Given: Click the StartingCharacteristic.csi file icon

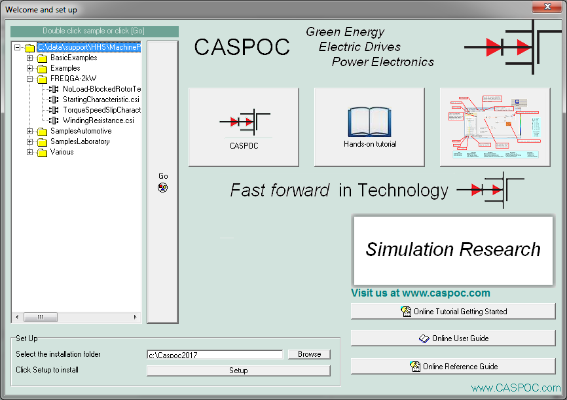Looking at the screenshot, I should click(54, 100).
